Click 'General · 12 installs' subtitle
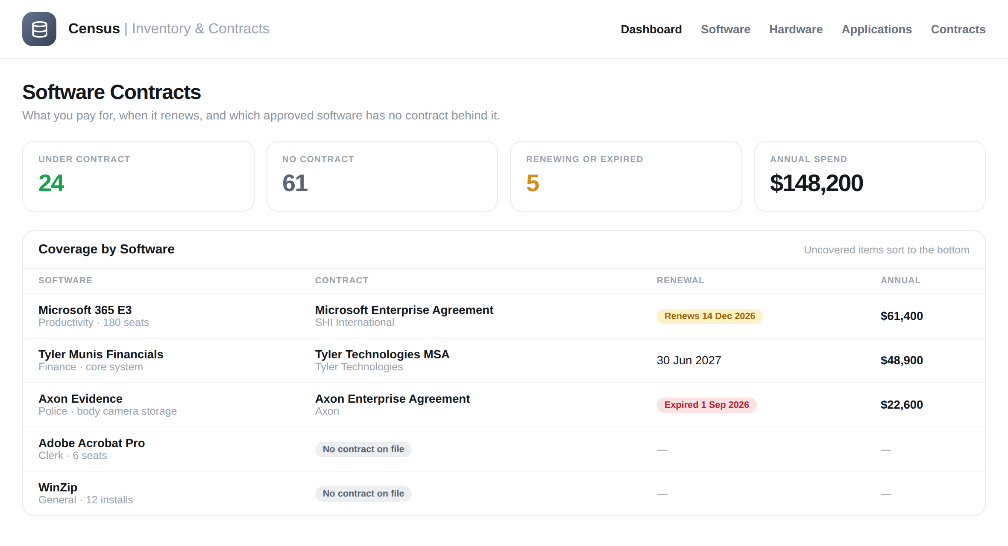1008x546 pixels. [x=86, y=500]
